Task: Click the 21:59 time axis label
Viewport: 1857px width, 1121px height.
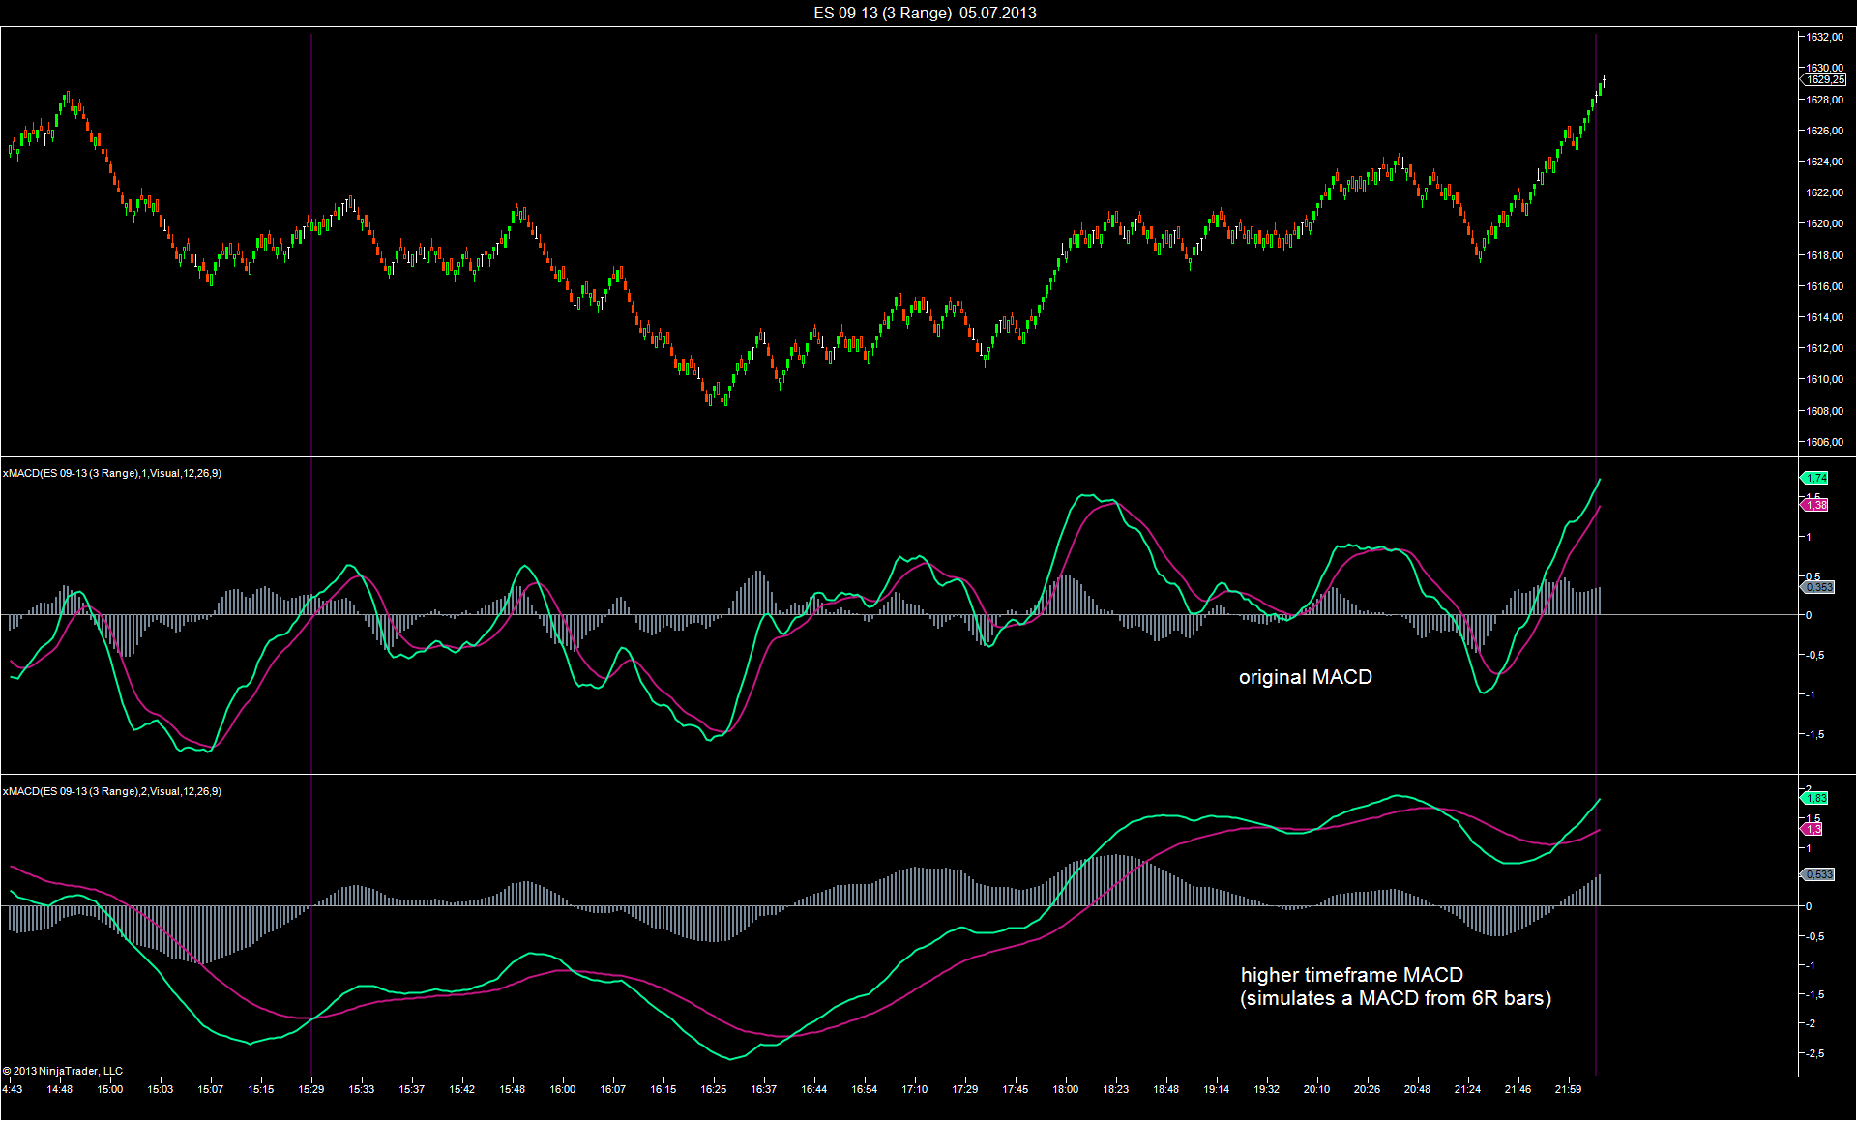Action: pyautogui.click(x=1568, y=1089)
